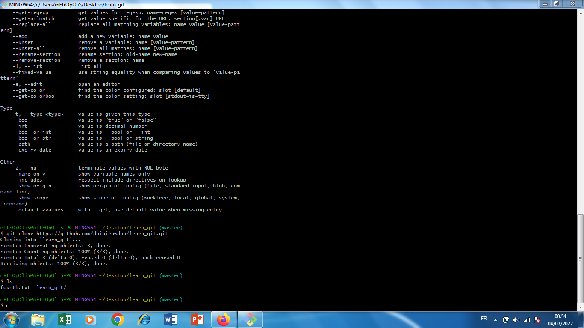The width and height of the screenshot is (584, 328).
Task: Click the 'learn_git/' directory name
Action: [51, 287]
